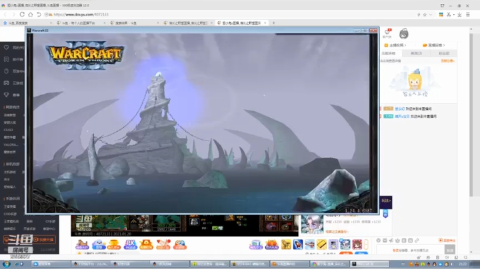Select the third chat panel tab

(444, 53)
